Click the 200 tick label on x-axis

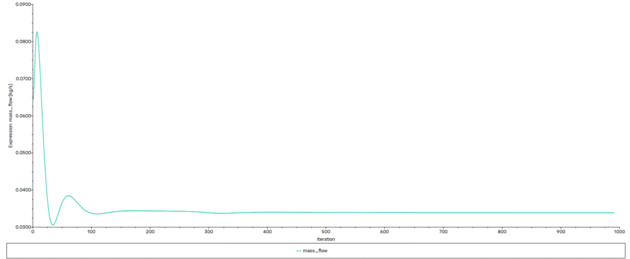coord(150,231)
